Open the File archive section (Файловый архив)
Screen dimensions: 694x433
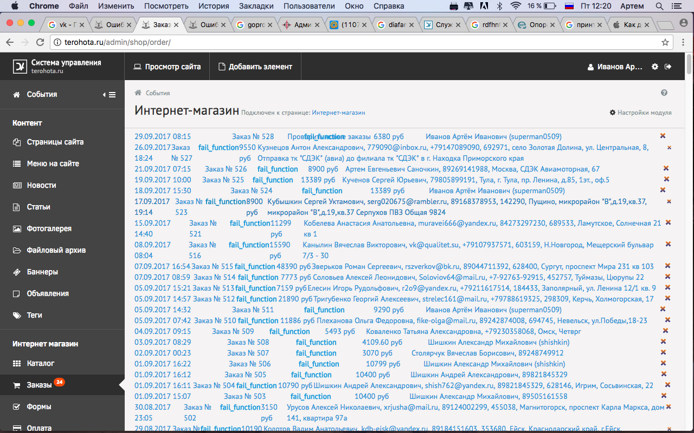coord(56,250)
